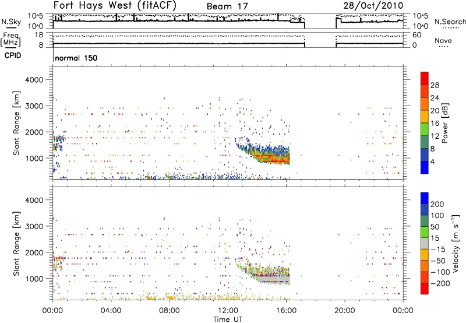This screenshot has width=466, height=323.
Task: Click the '28' label on Power color bar
Action: 435,85
